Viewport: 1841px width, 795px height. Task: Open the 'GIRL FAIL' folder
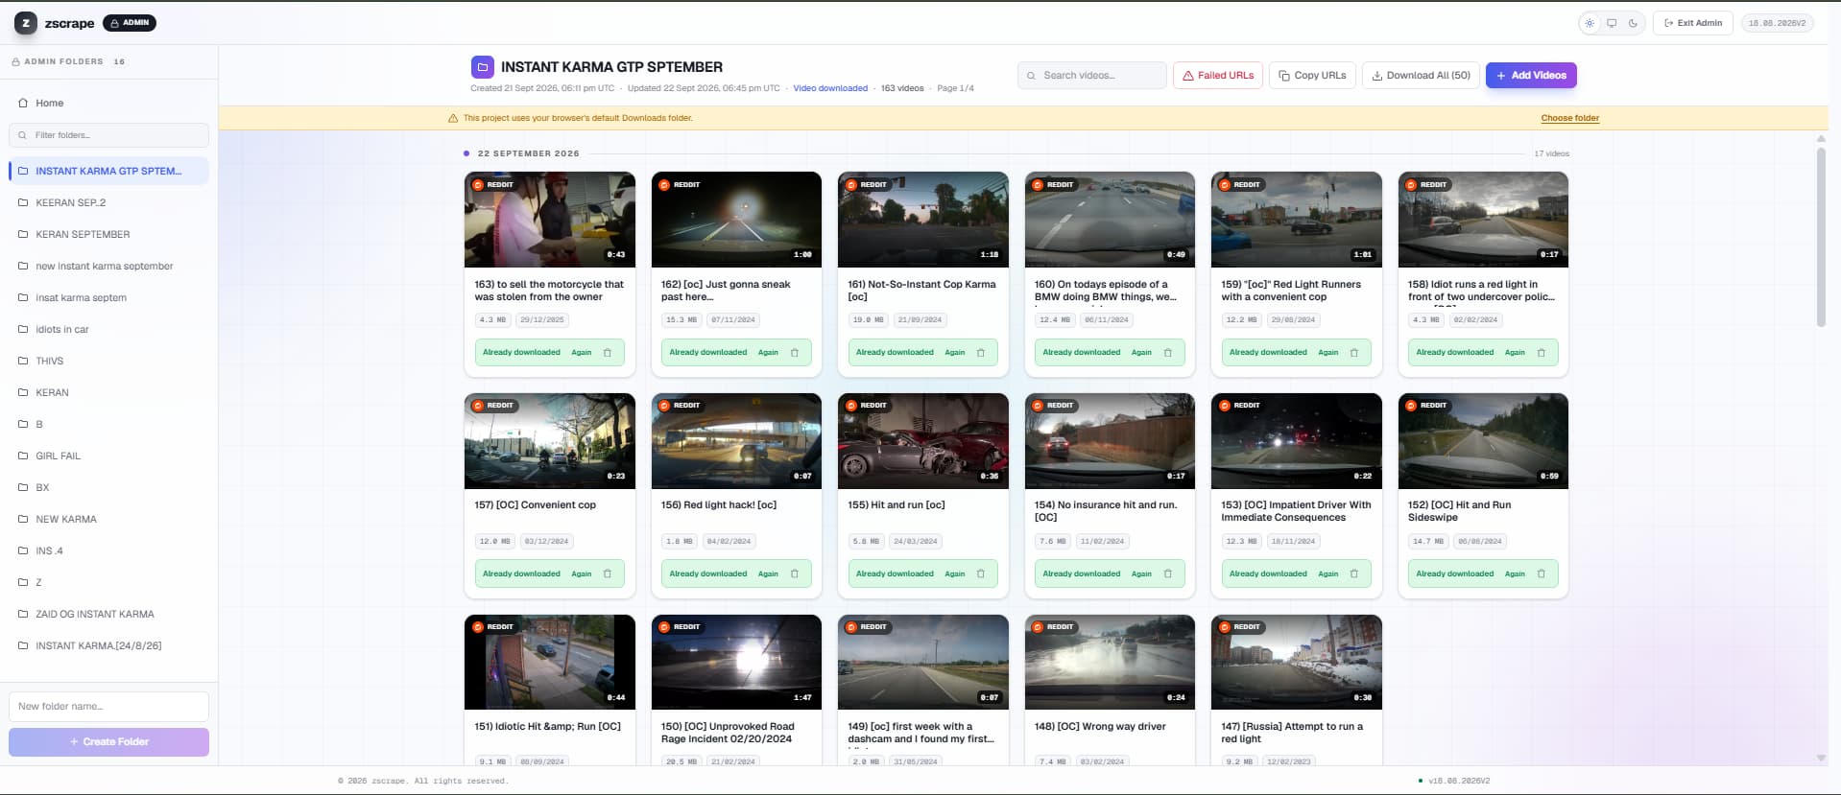[x=108, y=456]
